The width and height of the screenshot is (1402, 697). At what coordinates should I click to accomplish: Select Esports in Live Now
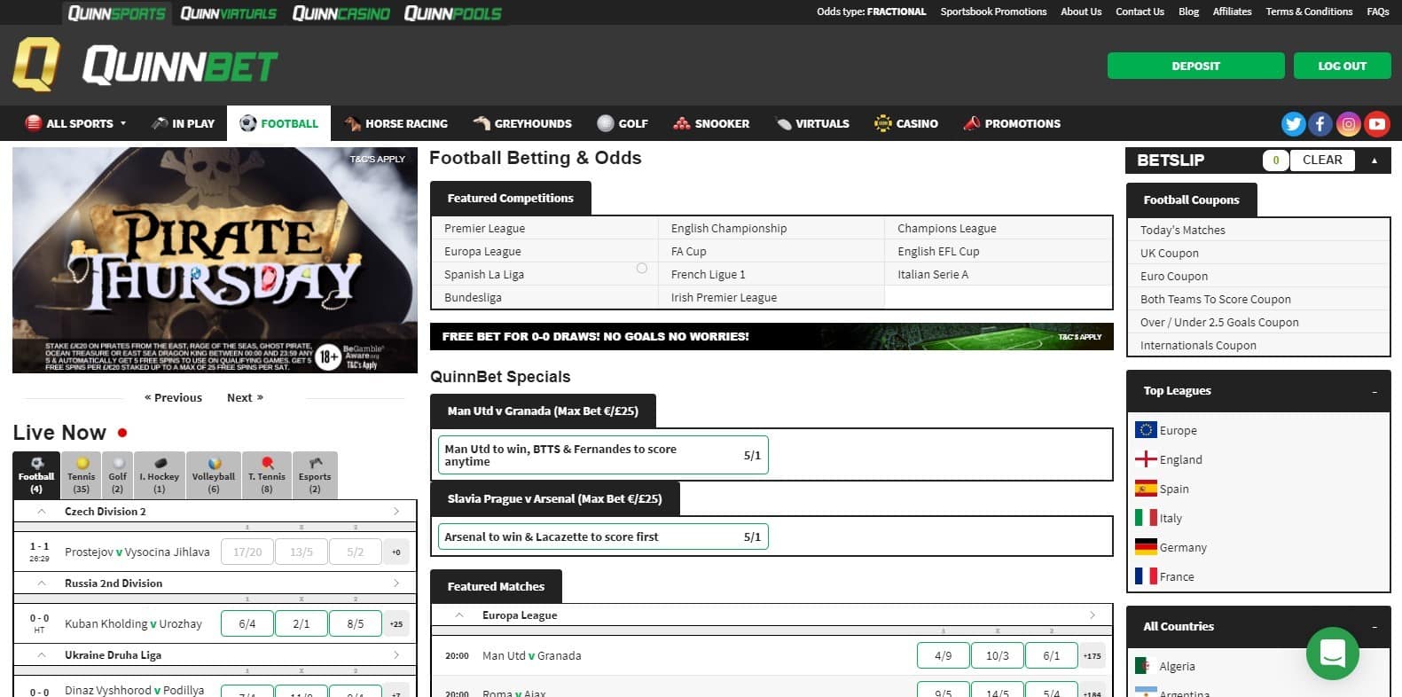pos(315,475)
